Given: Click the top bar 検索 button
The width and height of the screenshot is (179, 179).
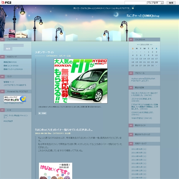Looking at the screenshot, I should coord(171,3).
